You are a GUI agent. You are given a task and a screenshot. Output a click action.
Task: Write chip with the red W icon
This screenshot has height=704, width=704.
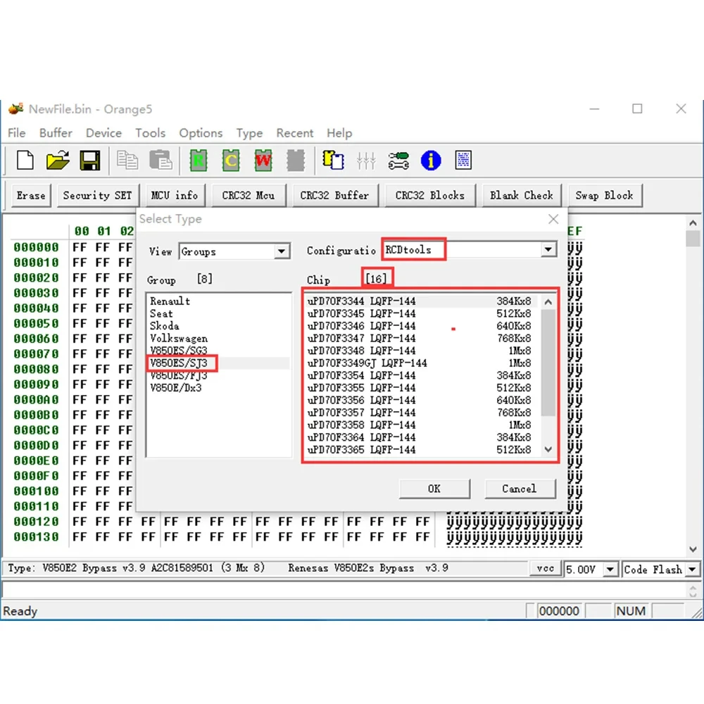tap(263, 161)
